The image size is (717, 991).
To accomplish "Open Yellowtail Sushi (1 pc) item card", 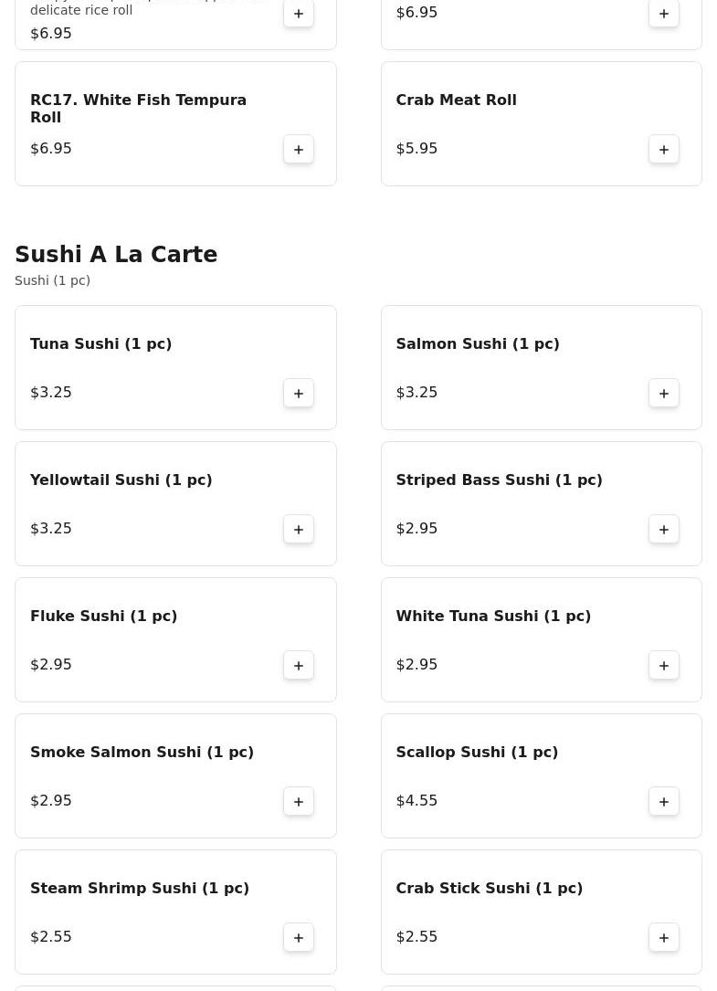I will pos(121,480).
